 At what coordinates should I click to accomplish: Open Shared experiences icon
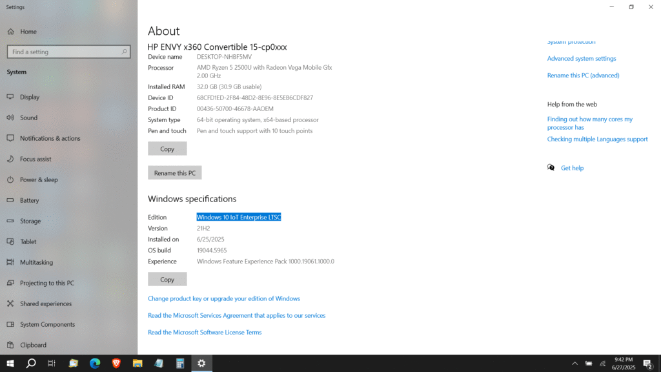click(x=10, y=304)
